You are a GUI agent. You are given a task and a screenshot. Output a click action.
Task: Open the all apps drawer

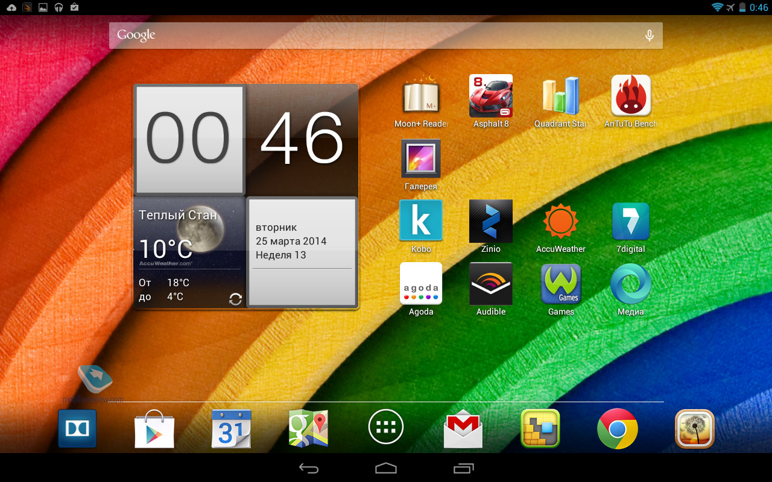pyautogui.click(x=386, y=428)
